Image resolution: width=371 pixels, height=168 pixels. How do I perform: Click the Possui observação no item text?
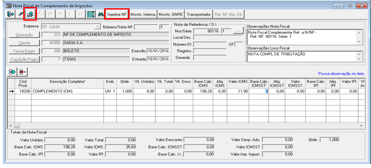tap(341, 74)
